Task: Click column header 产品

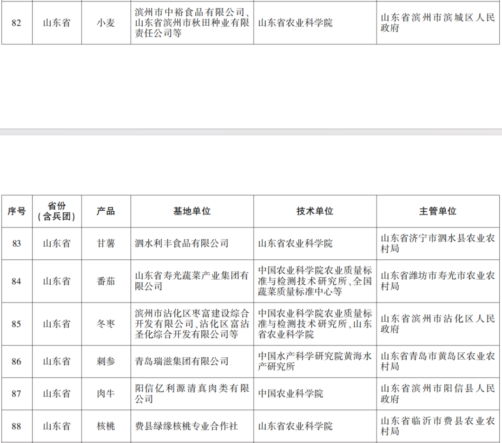Action: point(106,211)
